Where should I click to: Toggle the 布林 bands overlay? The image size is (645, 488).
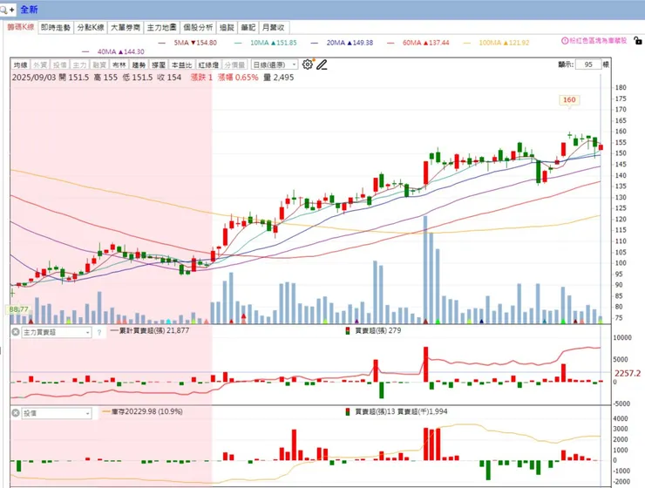pos(119,65)
